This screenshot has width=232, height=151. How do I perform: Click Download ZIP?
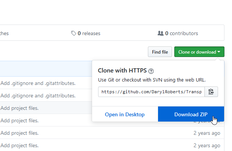coord(191,114)
